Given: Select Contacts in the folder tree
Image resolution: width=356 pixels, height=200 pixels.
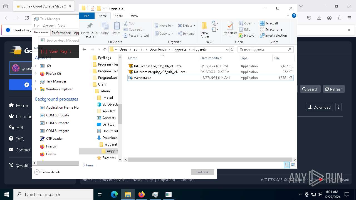Looking at the screenshot, I should [106, 118].
